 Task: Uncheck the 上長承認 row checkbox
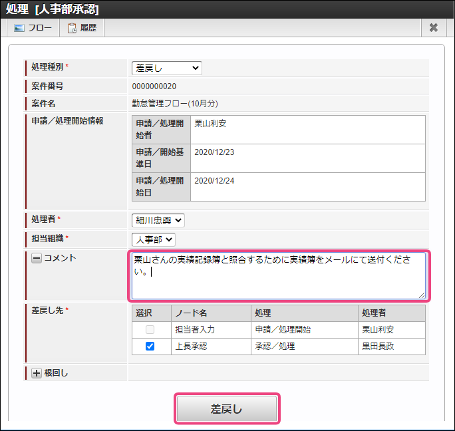click(150, 347)
